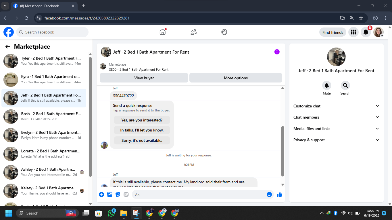392x220 pixels.
Task: Choose a sticker in the composer
Action: tap(118, 195)
